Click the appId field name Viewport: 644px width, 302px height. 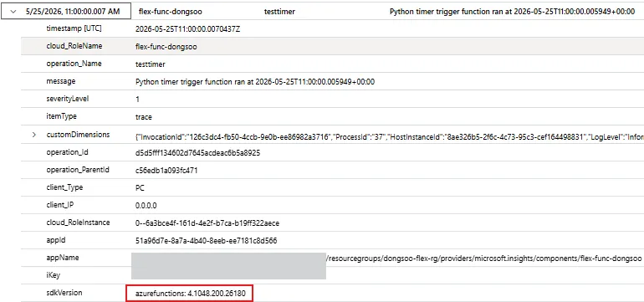(x=56, y=240)
